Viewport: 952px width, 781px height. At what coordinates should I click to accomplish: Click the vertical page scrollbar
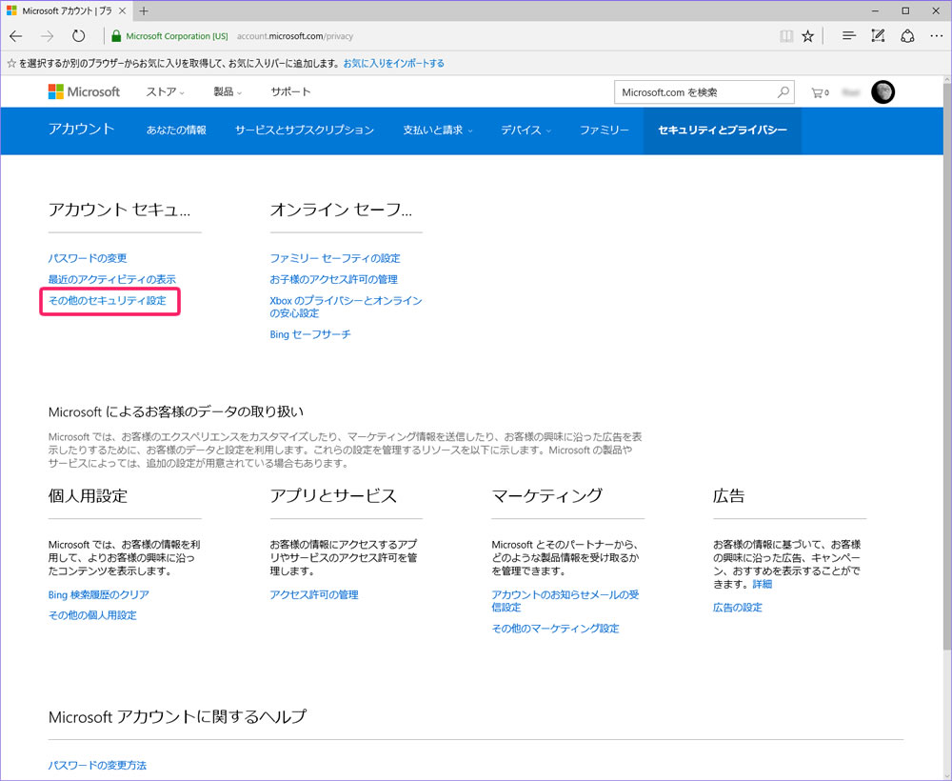pyautogui.click(x=946, y=365)
